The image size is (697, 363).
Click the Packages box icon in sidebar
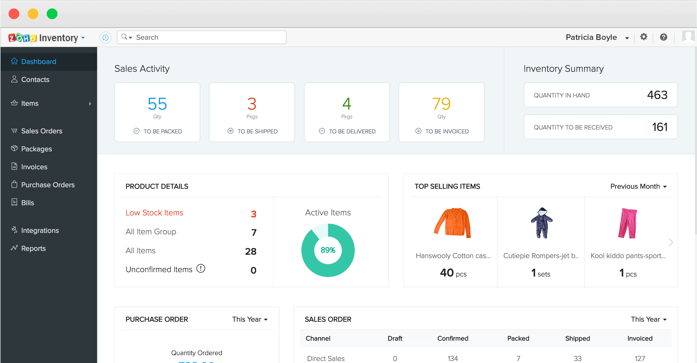pos(14,148)
